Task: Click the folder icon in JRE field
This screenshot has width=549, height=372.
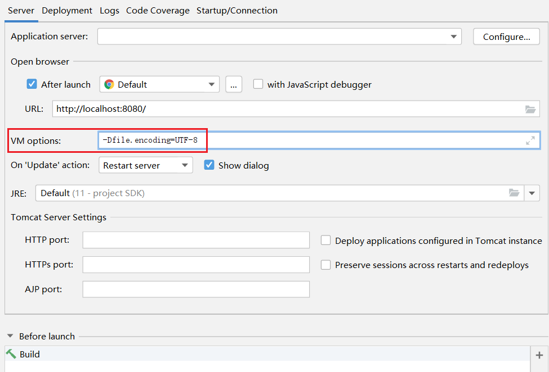Action: [x=514, y=193]
